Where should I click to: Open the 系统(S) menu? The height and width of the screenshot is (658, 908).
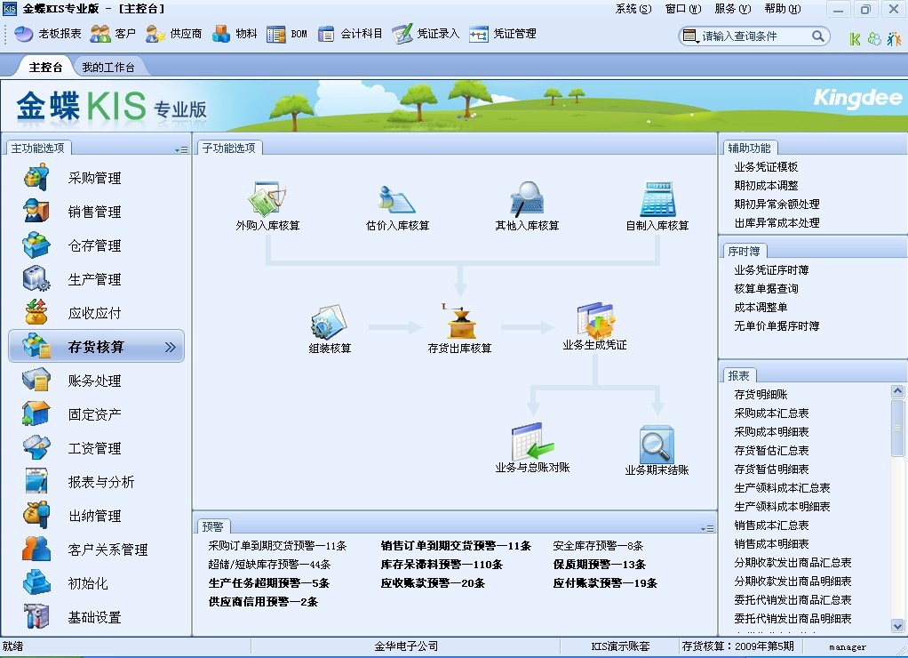click(633, 9)
